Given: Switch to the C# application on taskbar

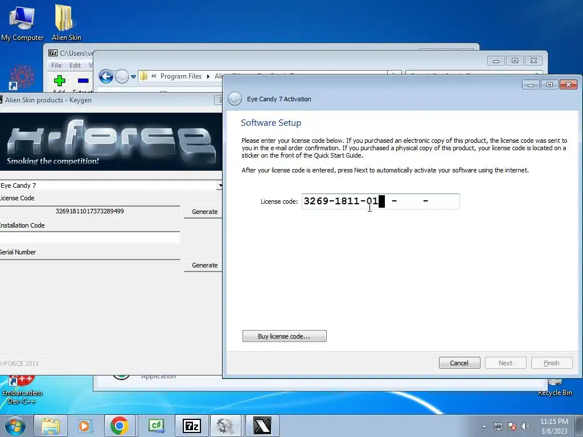Looking at the screenshot, I should click(x=156, y=426).
